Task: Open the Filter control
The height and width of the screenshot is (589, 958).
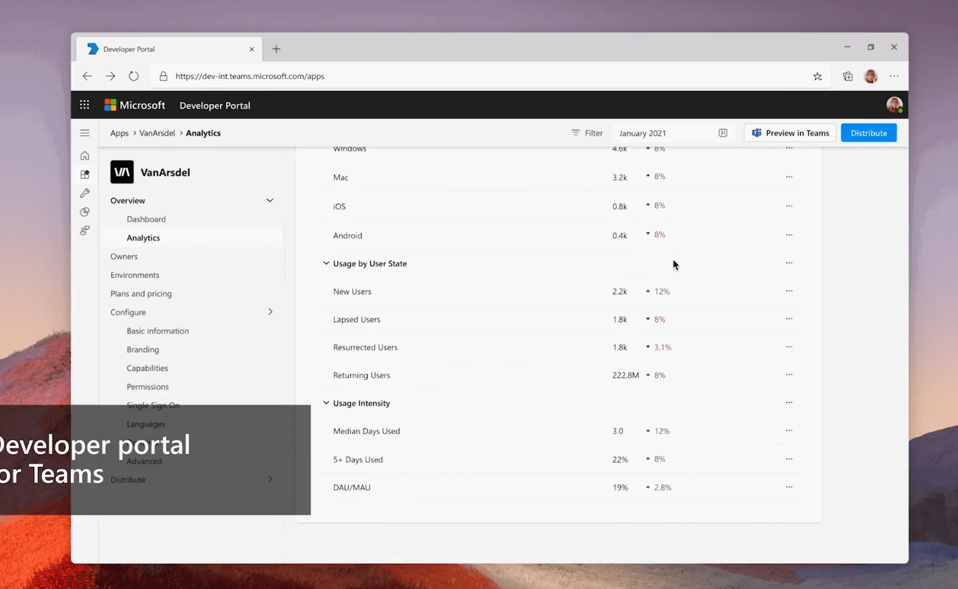Action: click(x=587, y=133)
